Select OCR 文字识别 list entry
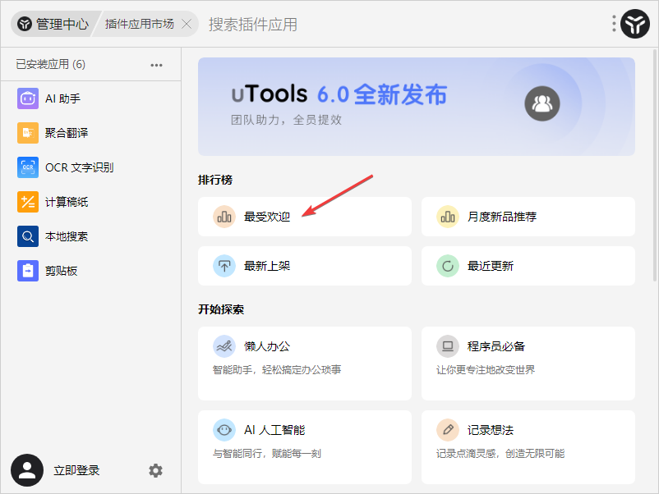The height and width of the screenshot is (494, 659). (90, 167)
